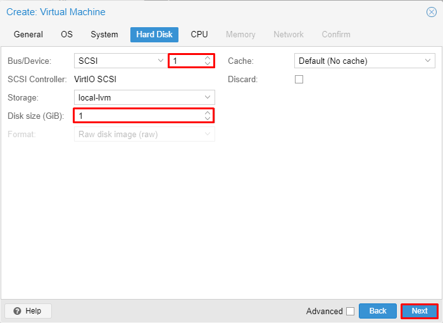
Task: Open Help
Action: point(28,311)
